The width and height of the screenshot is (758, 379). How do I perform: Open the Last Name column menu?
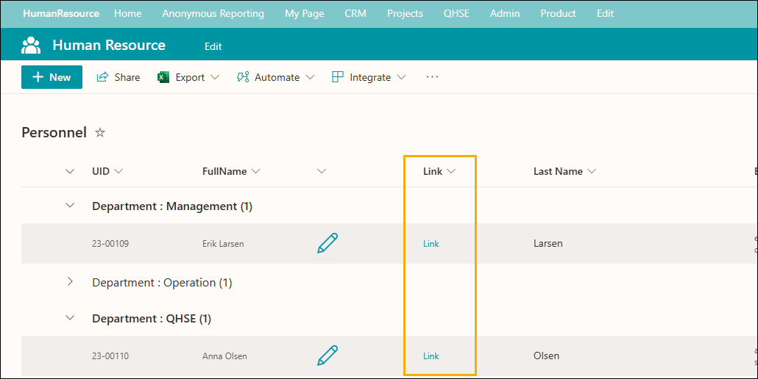click(591, 171)
